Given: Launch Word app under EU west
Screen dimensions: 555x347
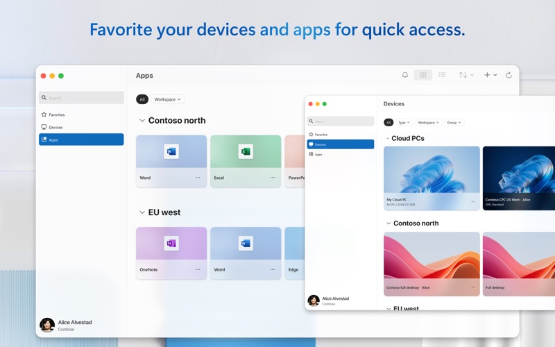Looking at the screenshot, I should coord(246,253).
